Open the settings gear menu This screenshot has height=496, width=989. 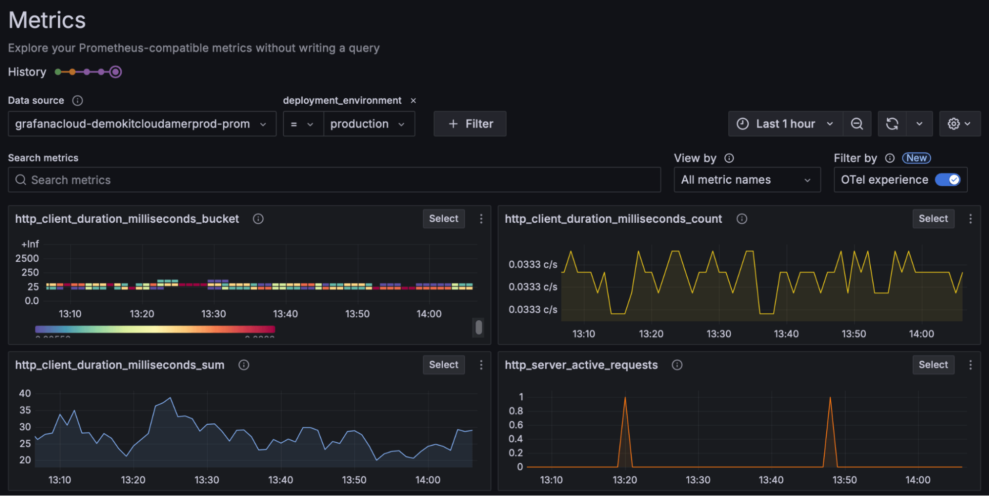pyautogui.click(x=959, y=124)
